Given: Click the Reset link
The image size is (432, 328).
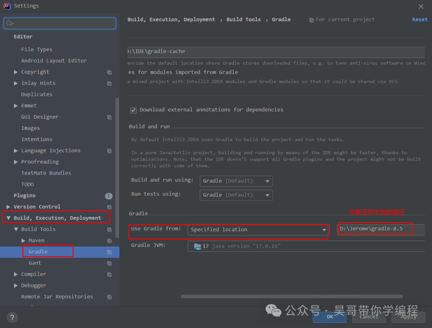Looking at the screenshot, I should pyautogui.click(x=420, y=19).
